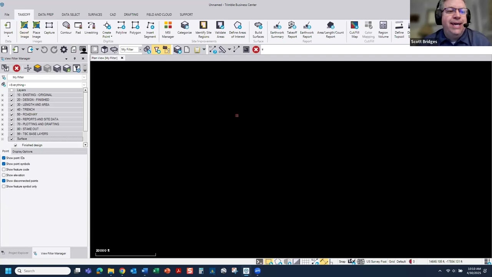The image size is (492, 277).
Task: Enable Show feature code
Action: [x=4, y=170]
